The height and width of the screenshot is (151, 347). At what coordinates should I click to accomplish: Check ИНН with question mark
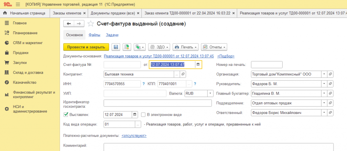click(x=143, y=84)
